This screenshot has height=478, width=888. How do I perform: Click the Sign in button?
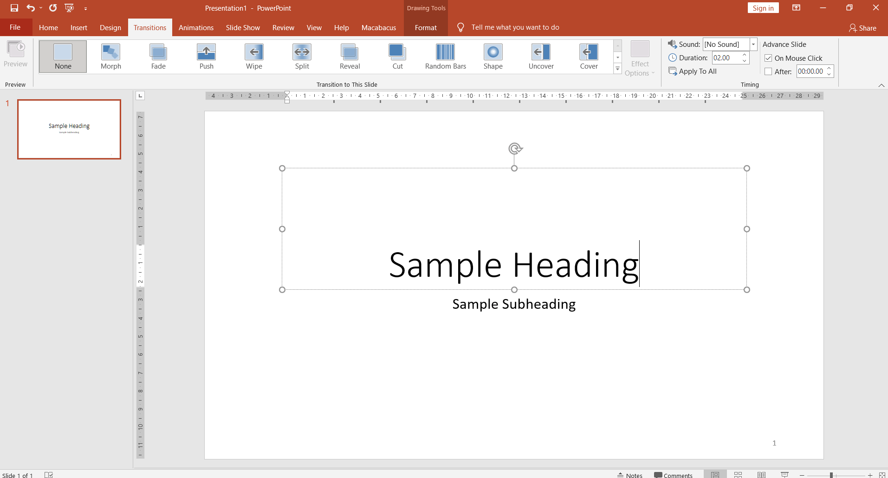pos(763,8)
